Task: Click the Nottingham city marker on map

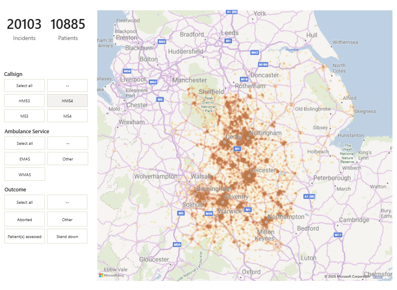Action: (x=248, y=138)
